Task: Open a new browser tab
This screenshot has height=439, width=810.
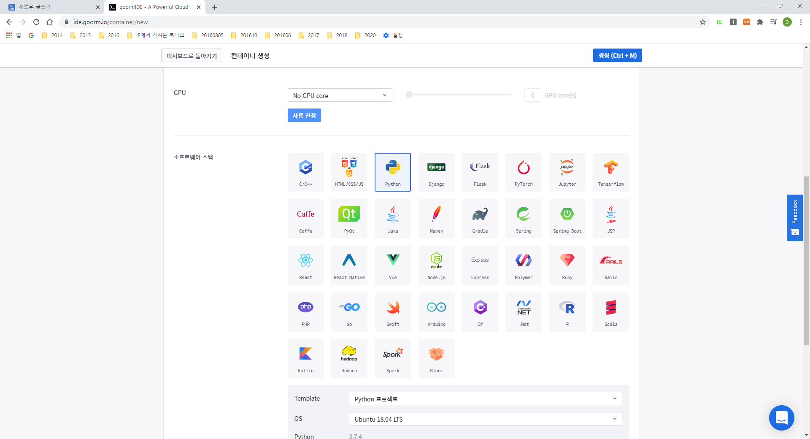Action: coord(215,7)
